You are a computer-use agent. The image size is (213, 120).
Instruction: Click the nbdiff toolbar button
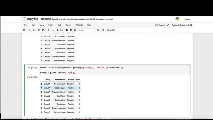point(111,30)
